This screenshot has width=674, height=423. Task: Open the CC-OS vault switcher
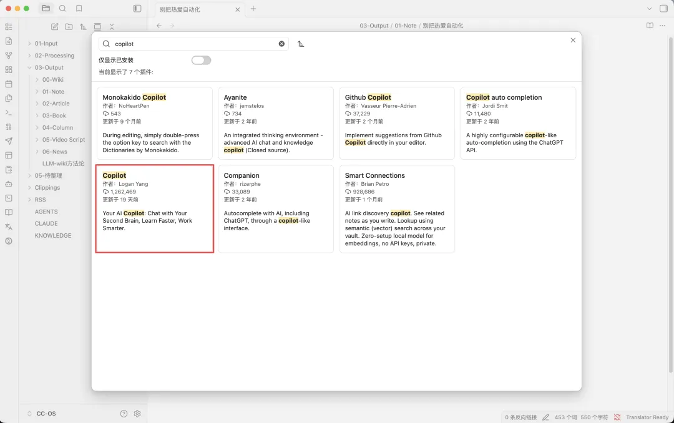point(47,414)
